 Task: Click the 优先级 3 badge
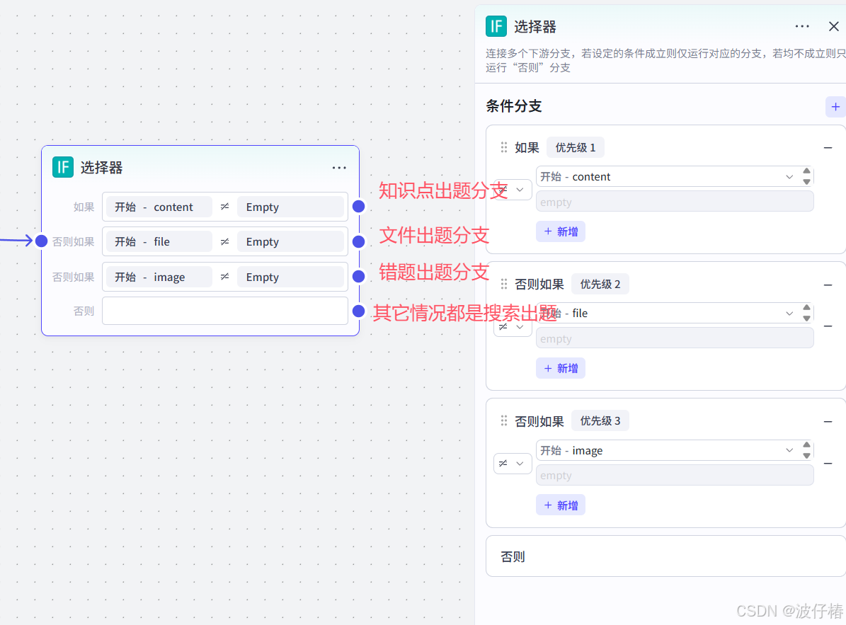pyautogui.click(x=600, y=421)
